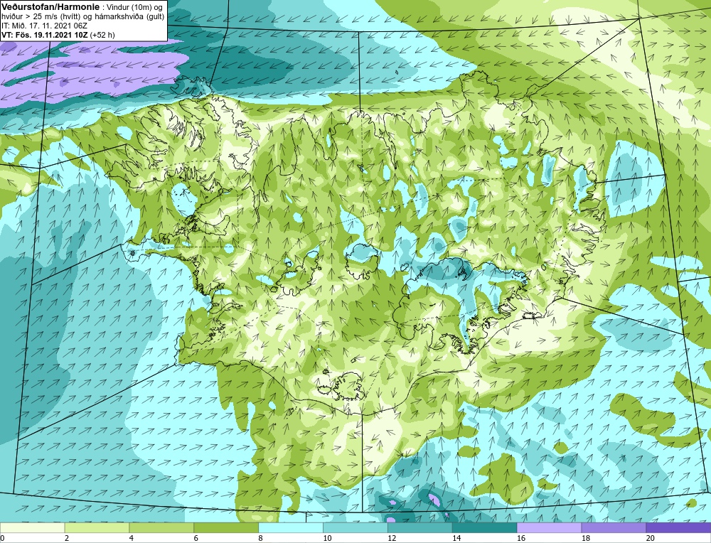
Task: Click the pale yellow 0–2 m/s legend swatch
Action: (x=33, y=527)
